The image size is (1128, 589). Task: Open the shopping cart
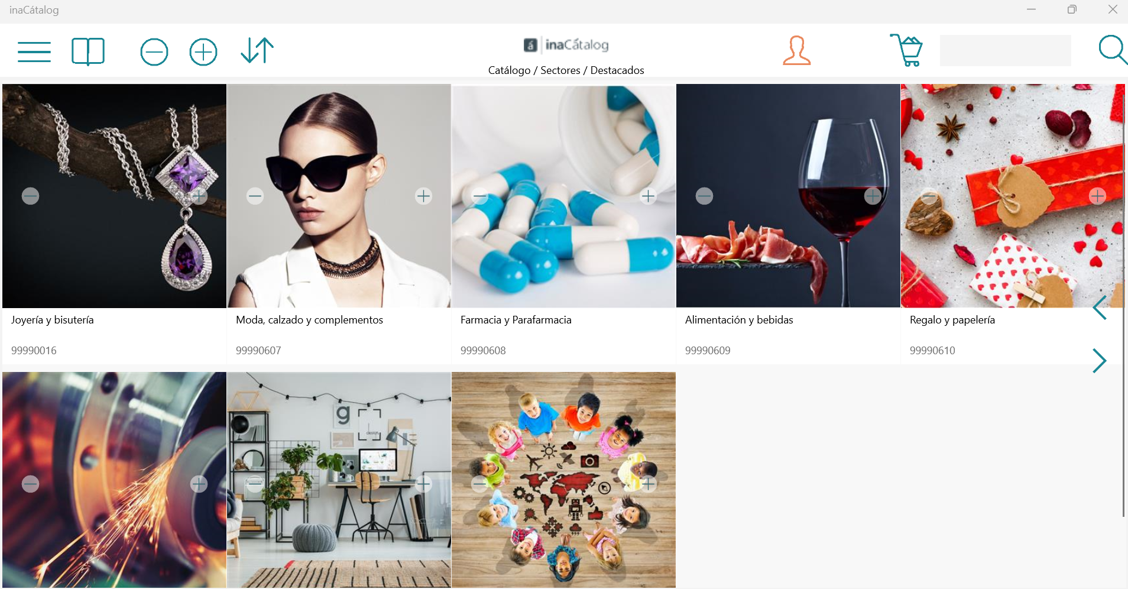click(906, 50)
